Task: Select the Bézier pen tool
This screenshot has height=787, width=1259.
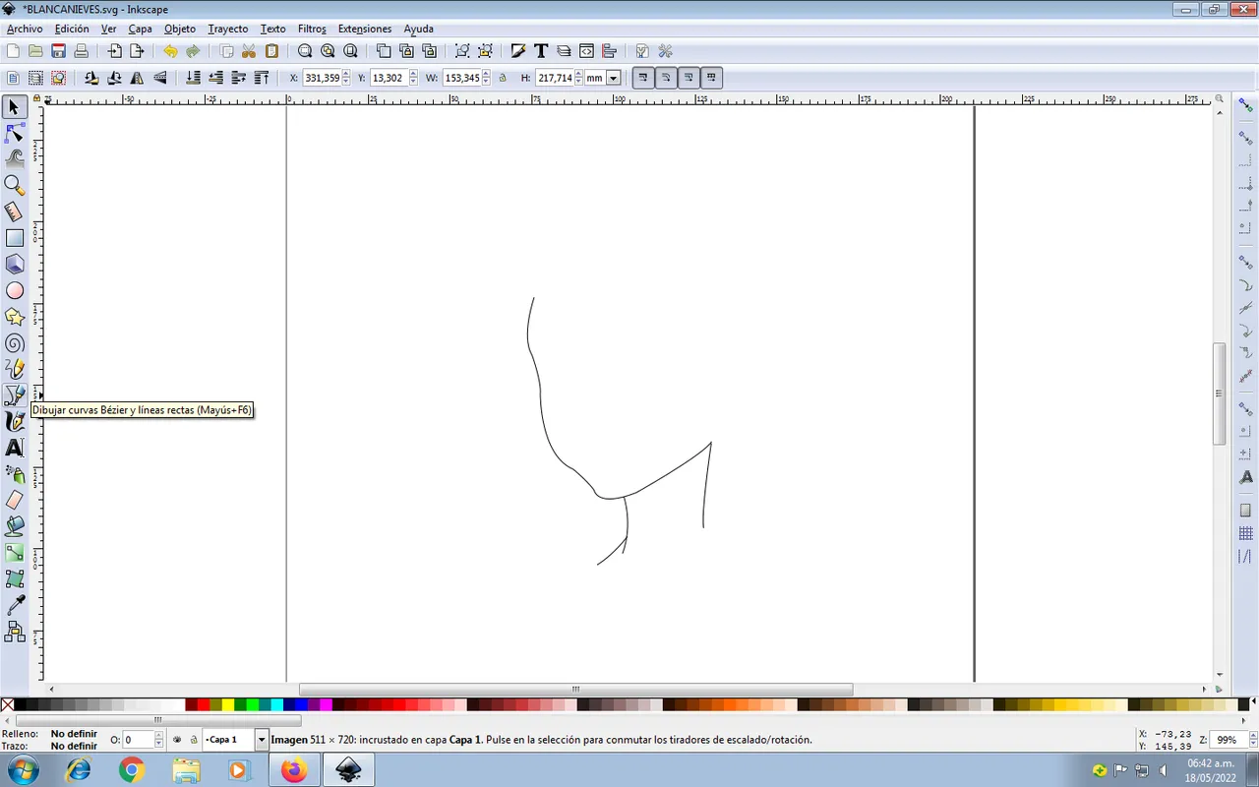Action: coord(15,395)
